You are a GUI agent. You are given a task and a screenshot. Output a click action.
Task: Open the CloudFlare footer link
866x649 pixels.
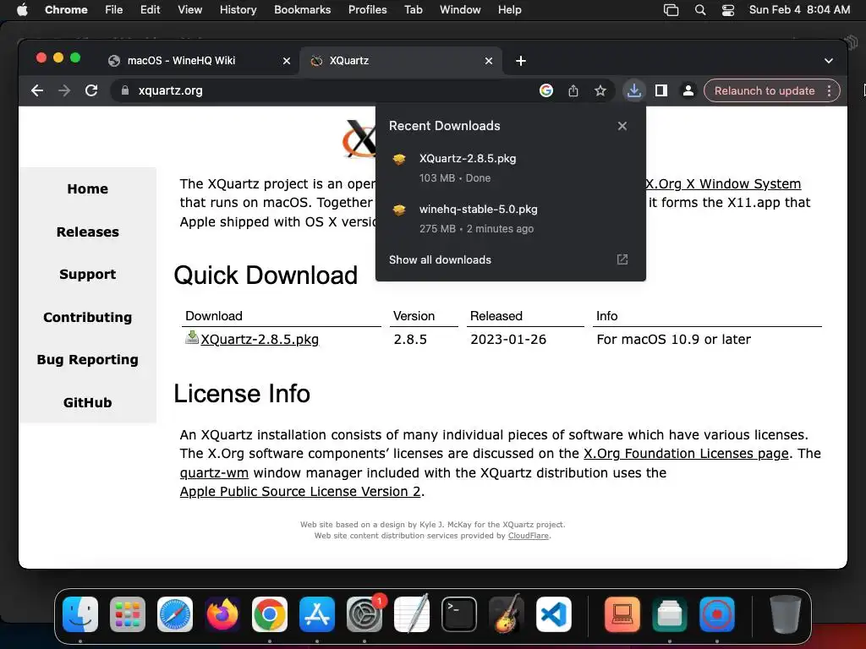[x=529, y=536]
